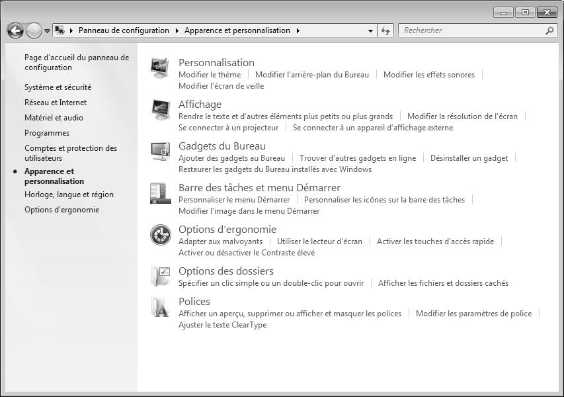This screenshot has height=397, width=564.
Task: Open the recent pages dropdown arrow
Action: [x=47, y=31]
